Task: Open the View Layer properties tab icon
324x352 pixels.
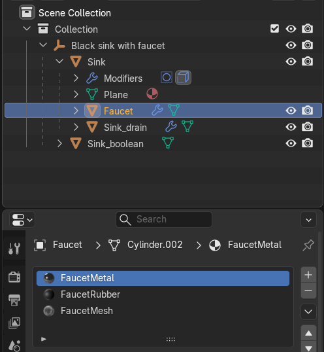Action: click(14, 323)
